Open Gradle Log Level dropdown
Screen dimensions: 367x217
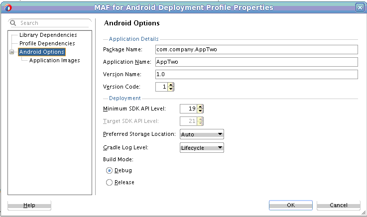point(202,147)
